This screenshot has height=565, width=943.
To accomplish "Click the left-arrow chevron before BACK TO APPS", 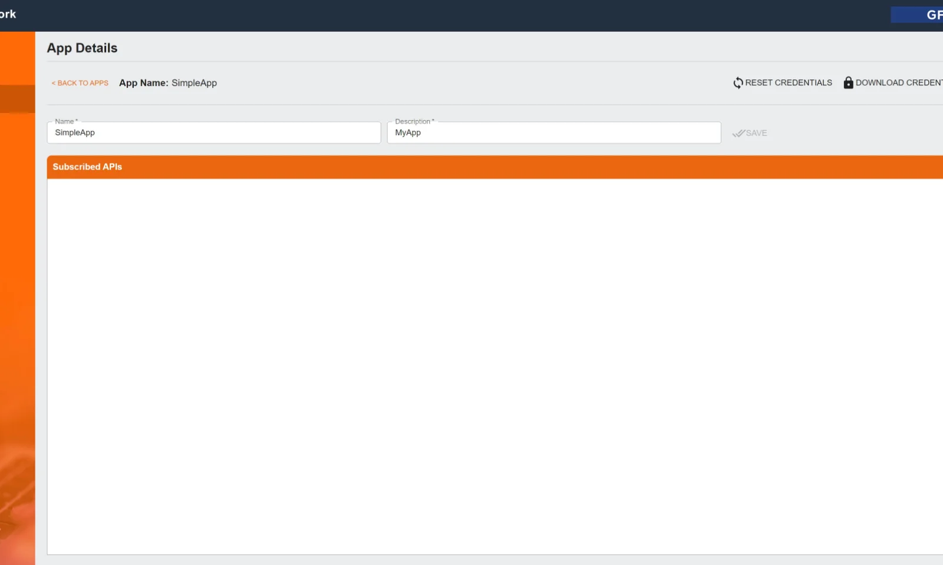I will tap(54, 83).
